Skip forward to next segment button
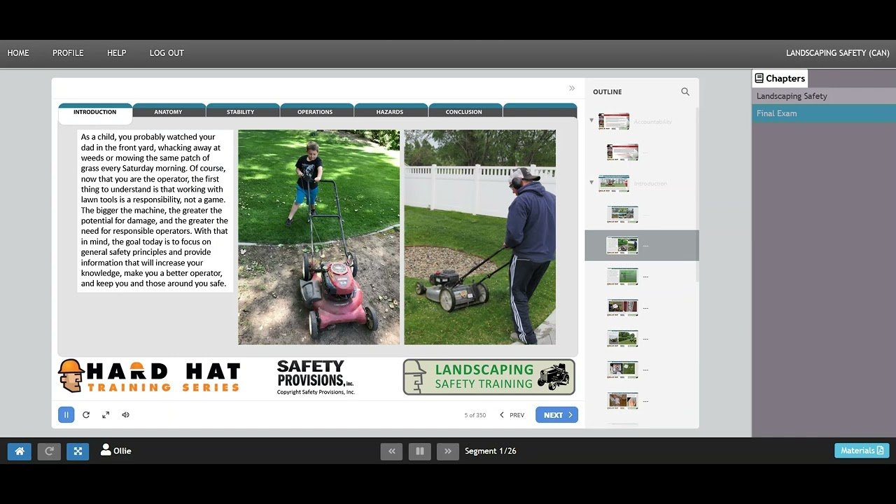This screenshot has height=504, width=896. pyautogui.click(x=447, y=451)
